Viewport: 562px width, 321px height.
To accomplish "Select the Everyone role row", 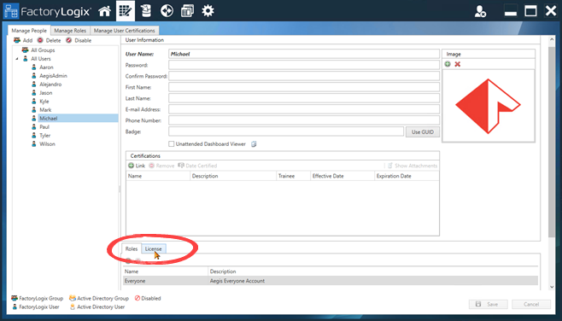I will 331,281.
